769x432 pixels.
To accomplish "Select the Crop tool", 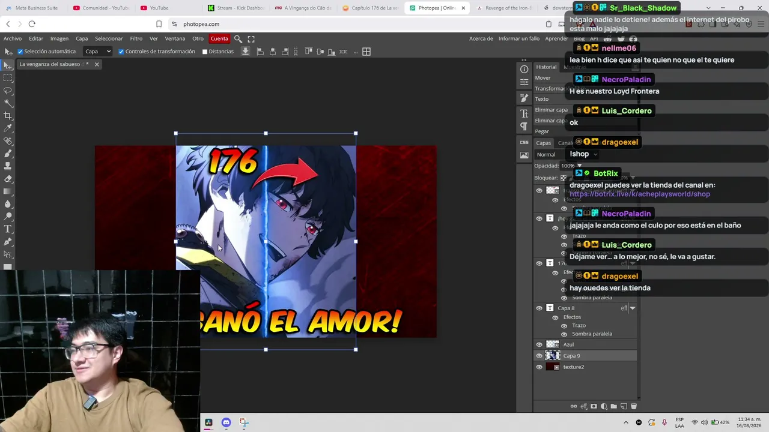I will (x=8, y=116).
